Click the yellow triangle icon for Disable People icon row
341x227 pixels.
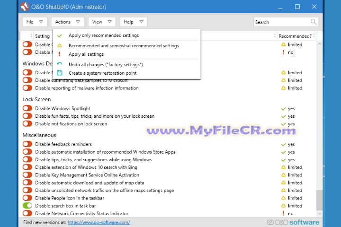[x=283, y=198]
